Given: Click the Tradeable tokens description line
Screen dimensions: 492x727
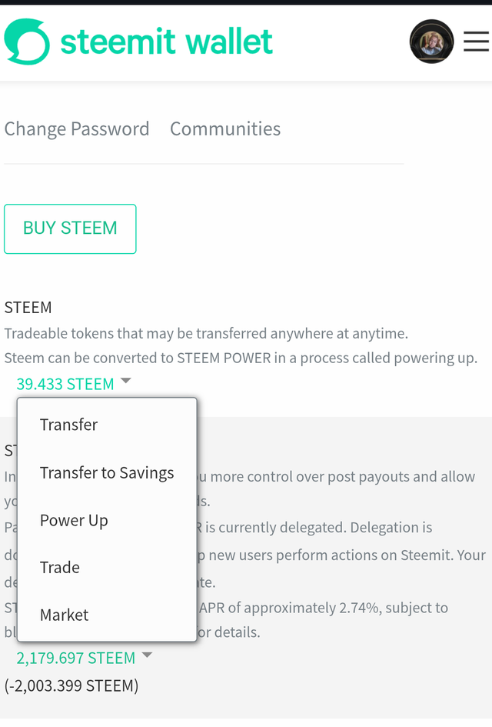Looking at the screenshot, I should [206, 333].
